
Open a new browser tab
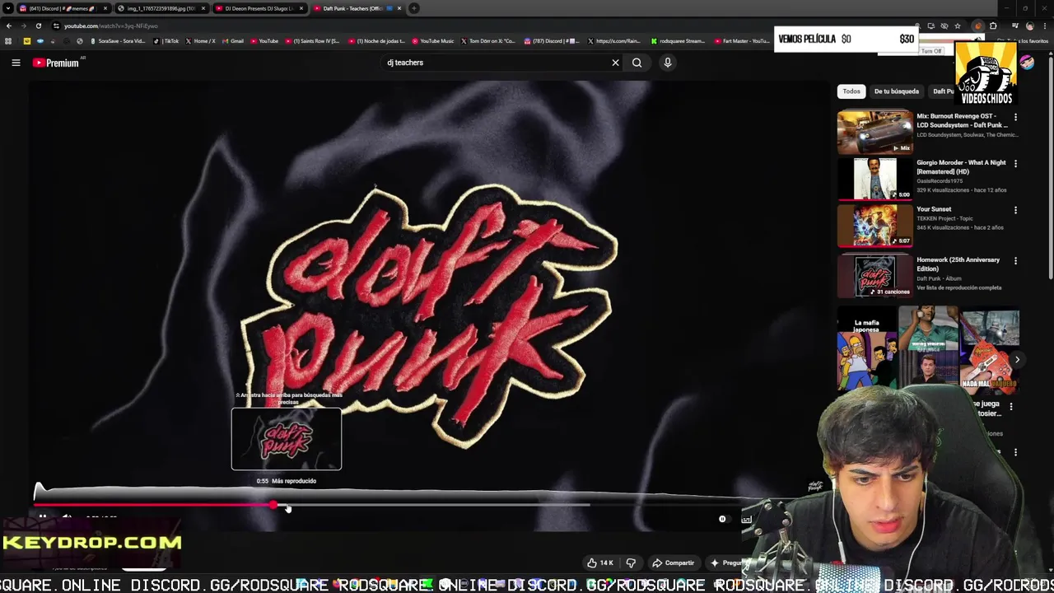pos(414,8)
